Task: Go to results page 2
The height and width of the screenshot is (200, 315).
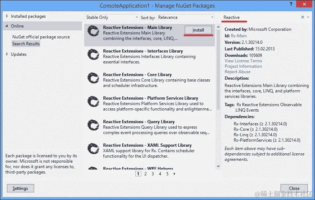Action: click(146, 174)
